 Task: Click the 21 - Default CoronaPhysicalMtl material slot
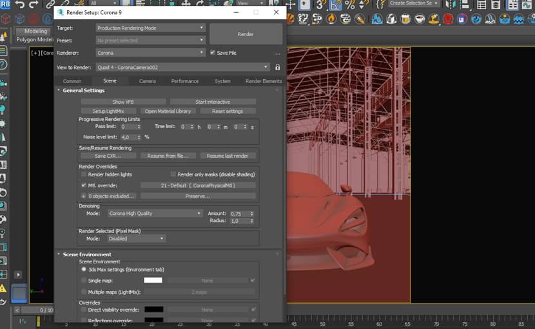[x=198, y=185]
